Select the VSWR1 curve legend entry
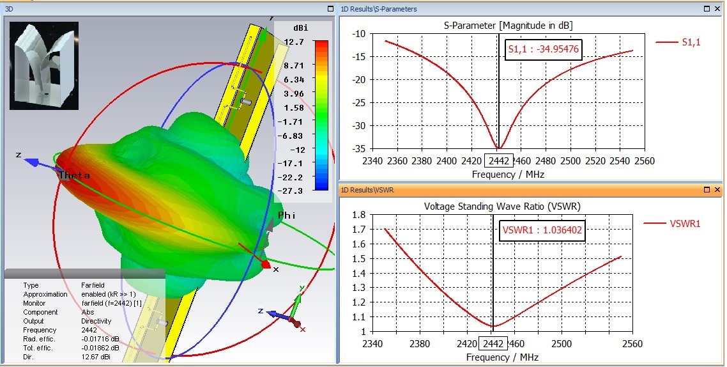Image resolution: width=727 pixels, height=367 pixels. tap(672, 224)
